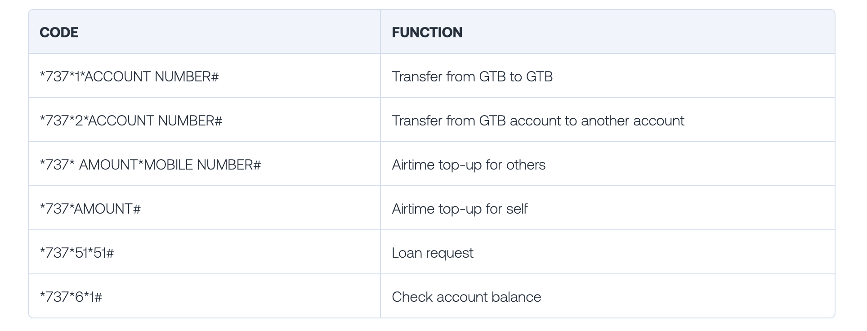The image size is (867, 331).
Task: Click the 'Check account balance' function cell
Action: coord(466,297)
